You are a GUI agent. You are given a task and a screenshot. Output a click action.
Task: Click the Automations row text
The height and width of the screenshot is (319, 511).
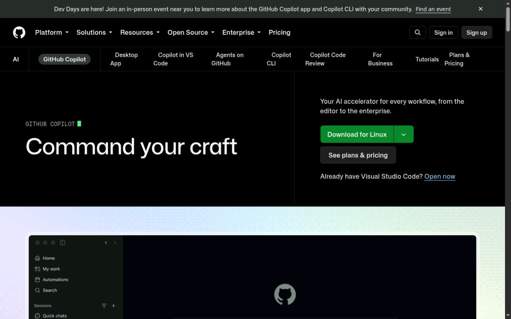(x=55, y=280)
